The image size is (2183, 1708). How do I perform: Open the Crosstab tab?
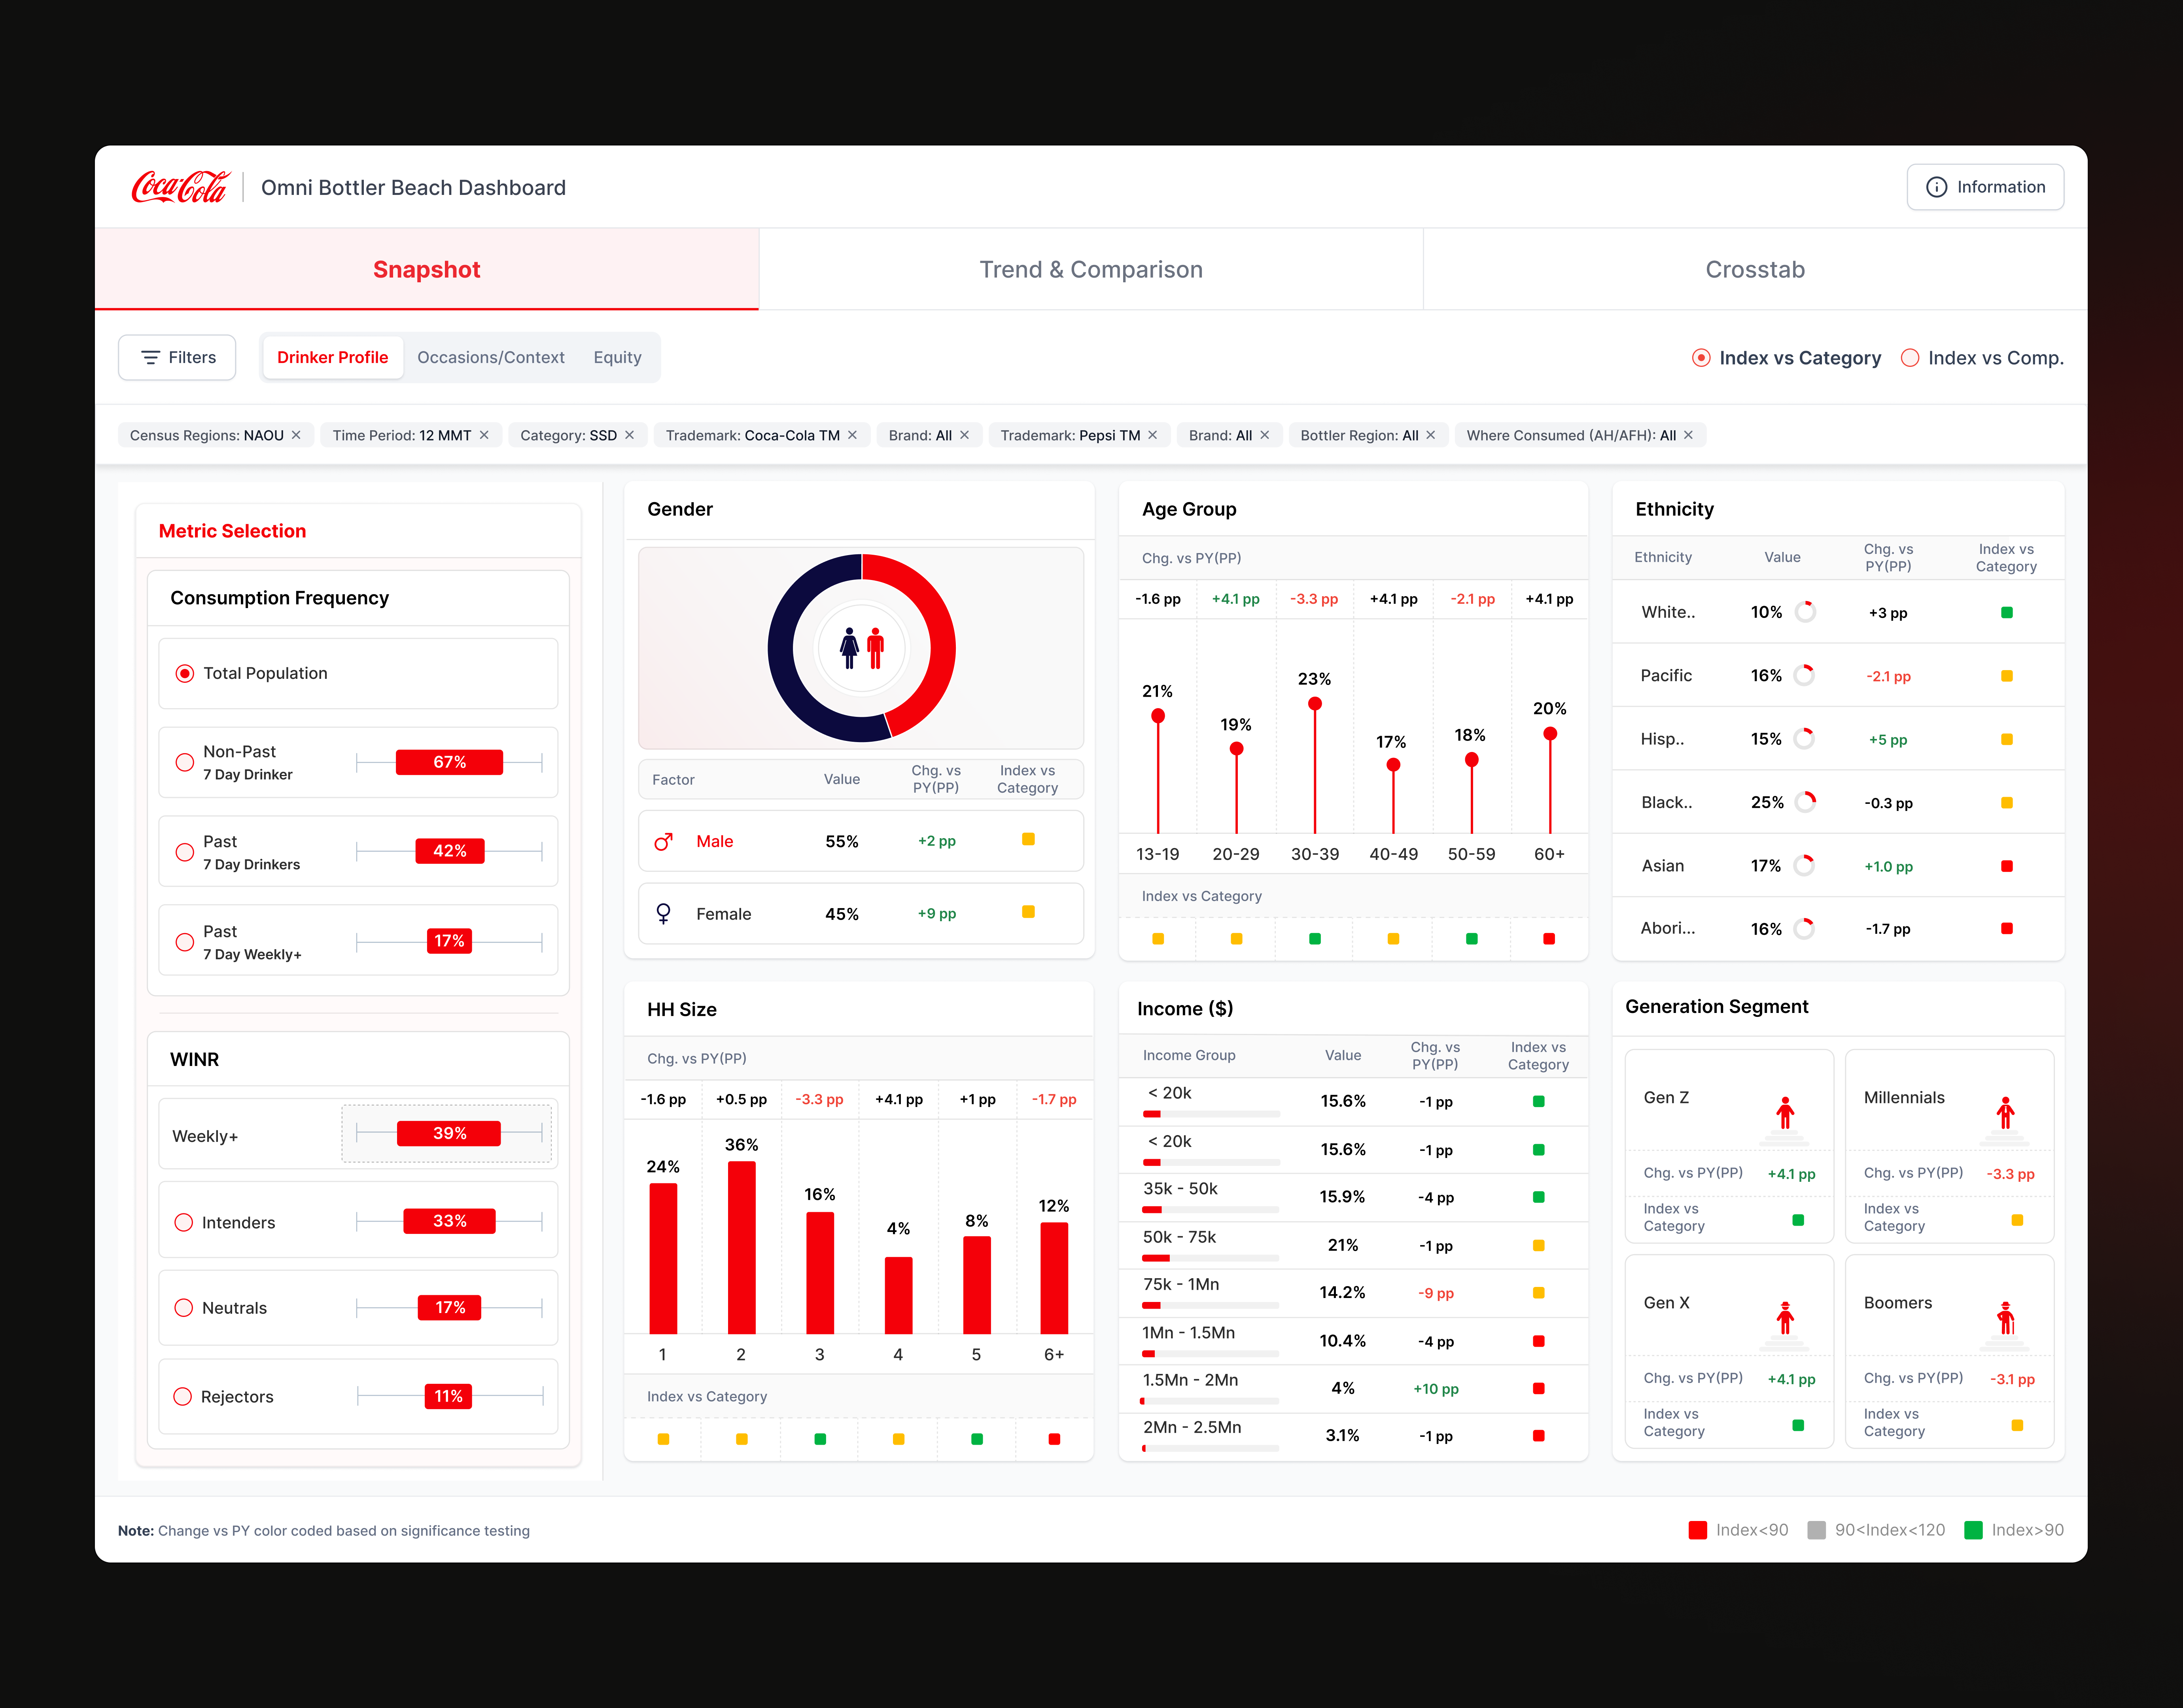click(x=1755, y=269)
